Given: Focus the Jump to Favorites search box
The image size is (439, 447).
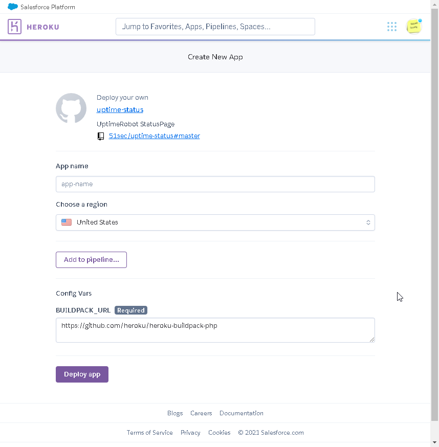Looking at the screenshot, I should (x=215, y=27).
